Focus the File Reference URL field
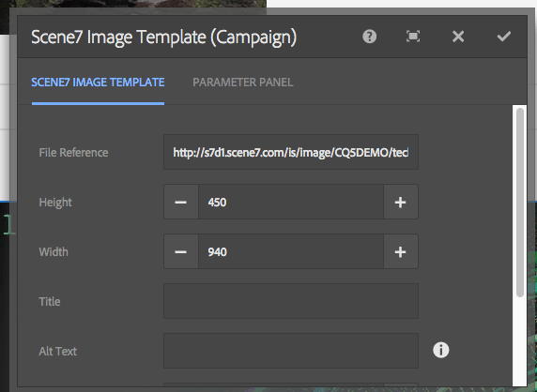 pos(291,152)
